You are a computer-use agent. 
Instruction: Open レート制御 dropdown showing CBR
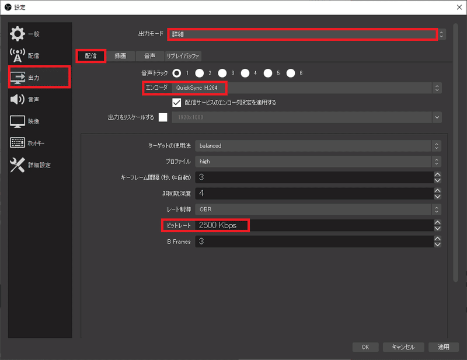pyautogui.click(x=318, y=209)
